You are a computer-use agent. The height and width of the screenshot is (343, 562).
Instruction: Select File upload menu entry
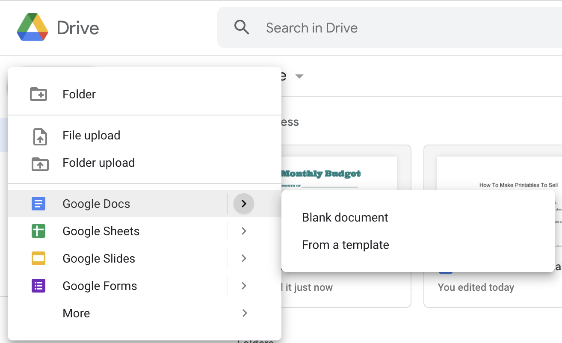(x=145, y=136)
